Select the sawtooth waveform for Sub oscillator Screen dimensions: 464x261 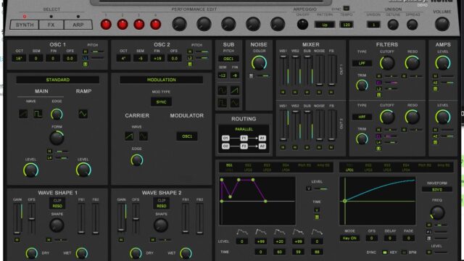tap(235, 90)
